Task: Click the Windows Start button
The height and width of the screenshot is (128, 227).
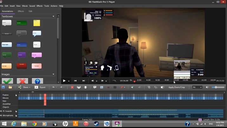Action: [x=4, y=124]
